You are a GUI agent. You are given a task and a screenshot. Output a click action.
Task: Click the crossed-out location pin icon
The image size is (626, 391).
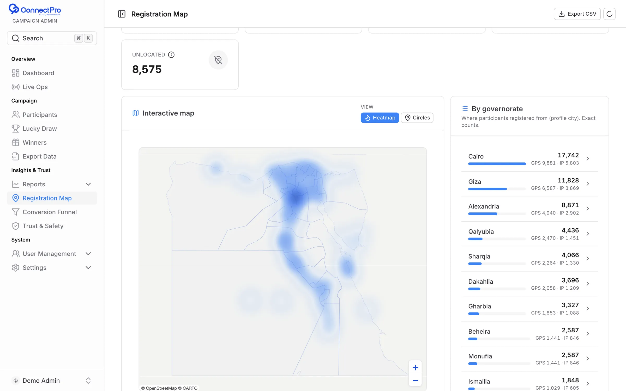218,60
